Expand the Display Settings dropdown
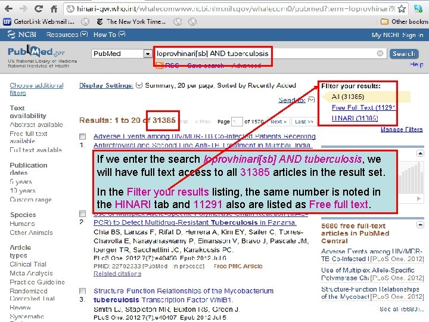This screenshot has width=429, height=322. tap(111, 85)
